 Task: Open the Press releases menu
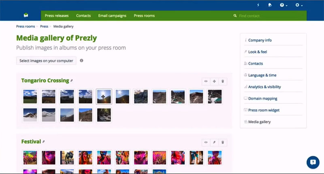tap(57, 16)
